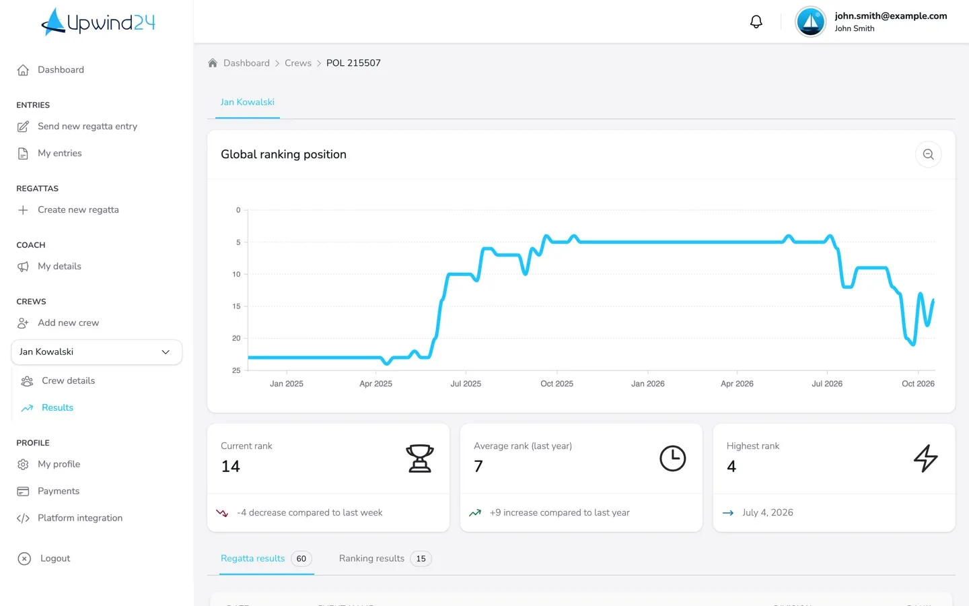The width and height of the screenshot is (969, 606).
Task: Select the '+9 increase compared to last year' text
Action: point(560,513)
